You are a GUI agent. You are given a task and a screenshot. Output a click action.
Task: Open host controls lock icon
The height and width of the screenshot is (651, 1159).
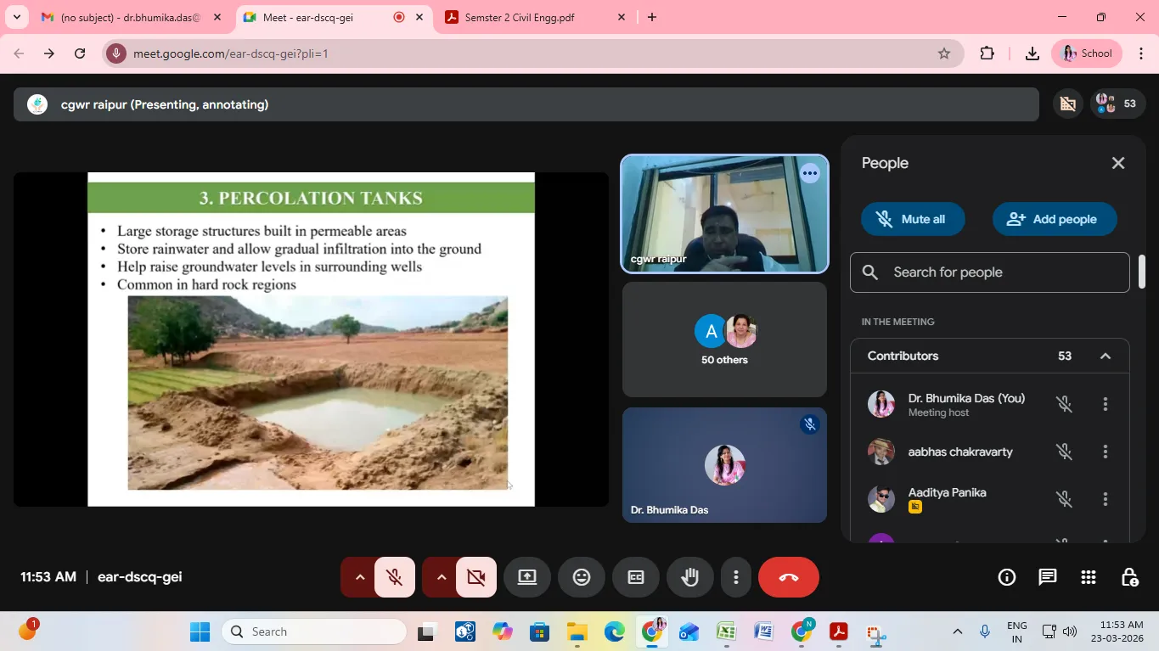click(x=1129, y=577)
